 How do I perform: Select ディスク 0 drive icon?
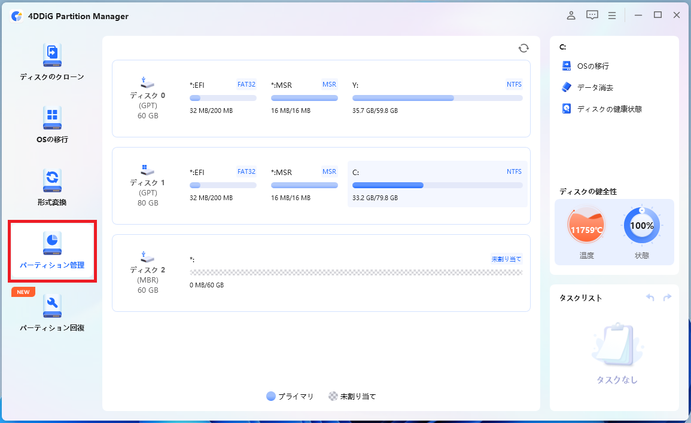pyautogui.click(x=147, y=82)
